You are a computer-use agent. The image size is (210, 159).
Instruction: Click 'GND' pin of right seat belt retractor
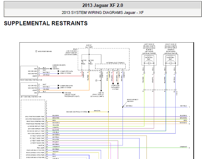(36, 69)
